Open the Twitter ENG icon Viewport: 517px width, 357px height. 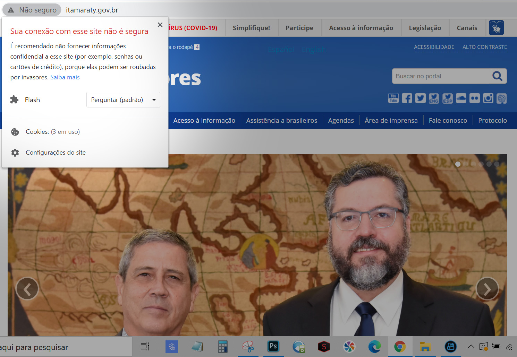pyautogui.click(x=434, y=98)
